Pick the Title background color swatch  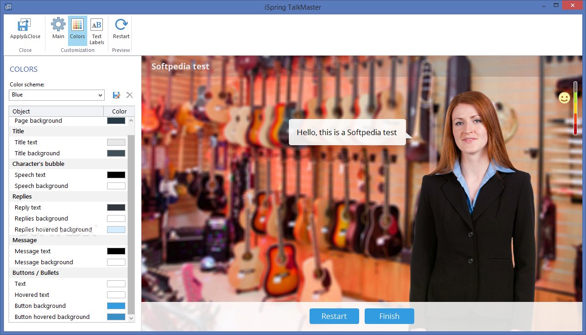pyautogui.click(x=116, y=153)
